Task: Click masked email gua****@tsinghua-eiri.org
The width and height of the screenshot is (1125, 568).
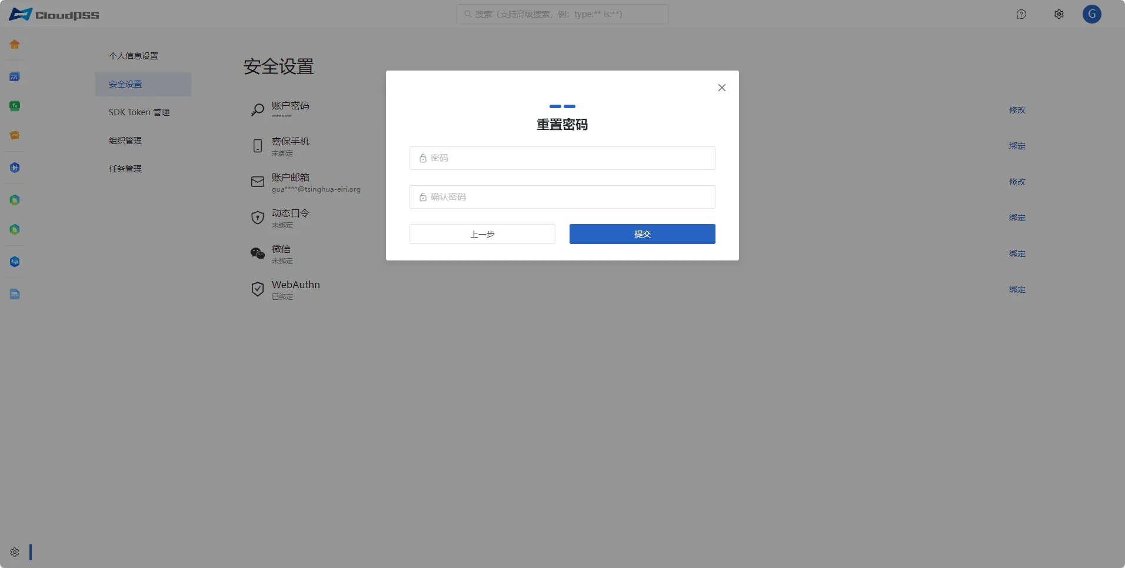Action: (316, 189)
